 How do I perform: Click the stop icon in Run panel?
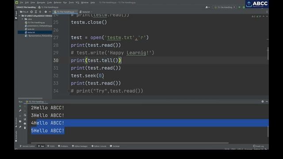pos(20,115)
